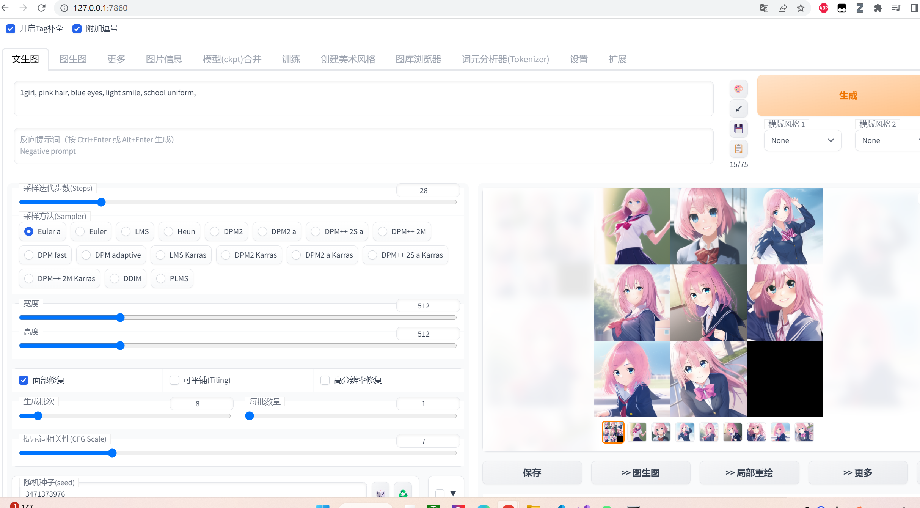Open the 模型(ckpt)合并 tab
The width and height of the screenshot is (920, 508).
(232, 59)
